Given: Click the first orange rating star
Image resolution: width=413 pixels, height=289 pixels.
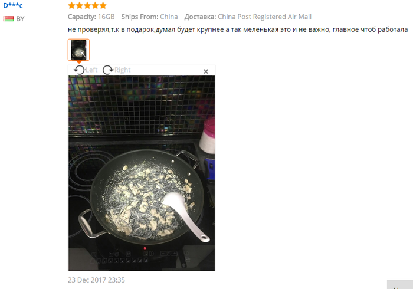Looking at the screenshot, I should (x=71, y=5).
